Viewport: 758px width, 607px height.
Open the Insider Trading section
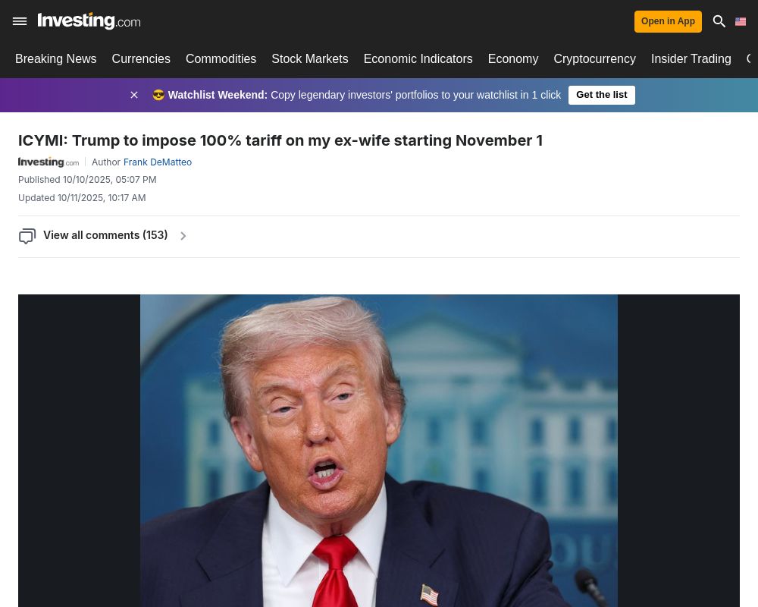691,58
